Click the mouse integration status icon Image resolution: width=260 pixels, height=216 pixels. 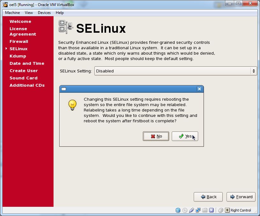(x=221, y=210)
